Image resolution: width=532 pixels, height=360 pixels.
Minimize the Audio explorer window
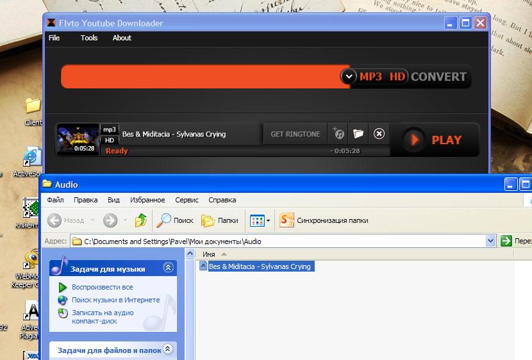pos(511,184)
